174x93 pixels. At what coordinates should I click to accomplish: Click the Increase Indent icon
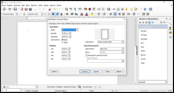click(x=143, y=14)
